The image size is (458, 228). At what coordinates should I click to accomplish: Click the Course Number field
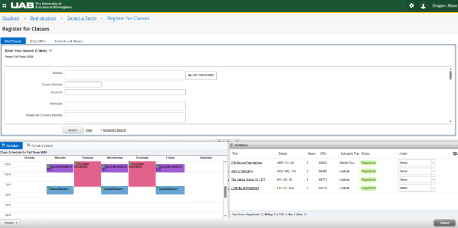coord(83,84)
